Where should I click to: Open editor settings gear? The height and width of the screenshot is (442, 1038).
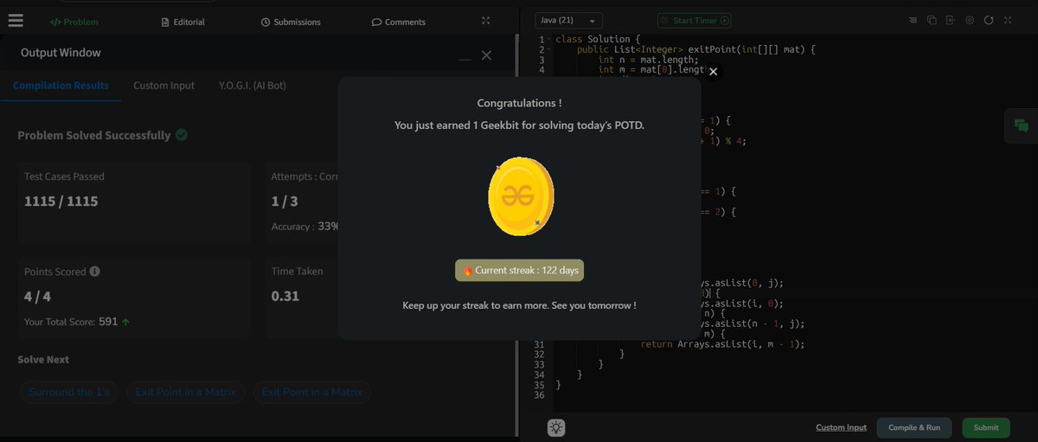(970, 20)
